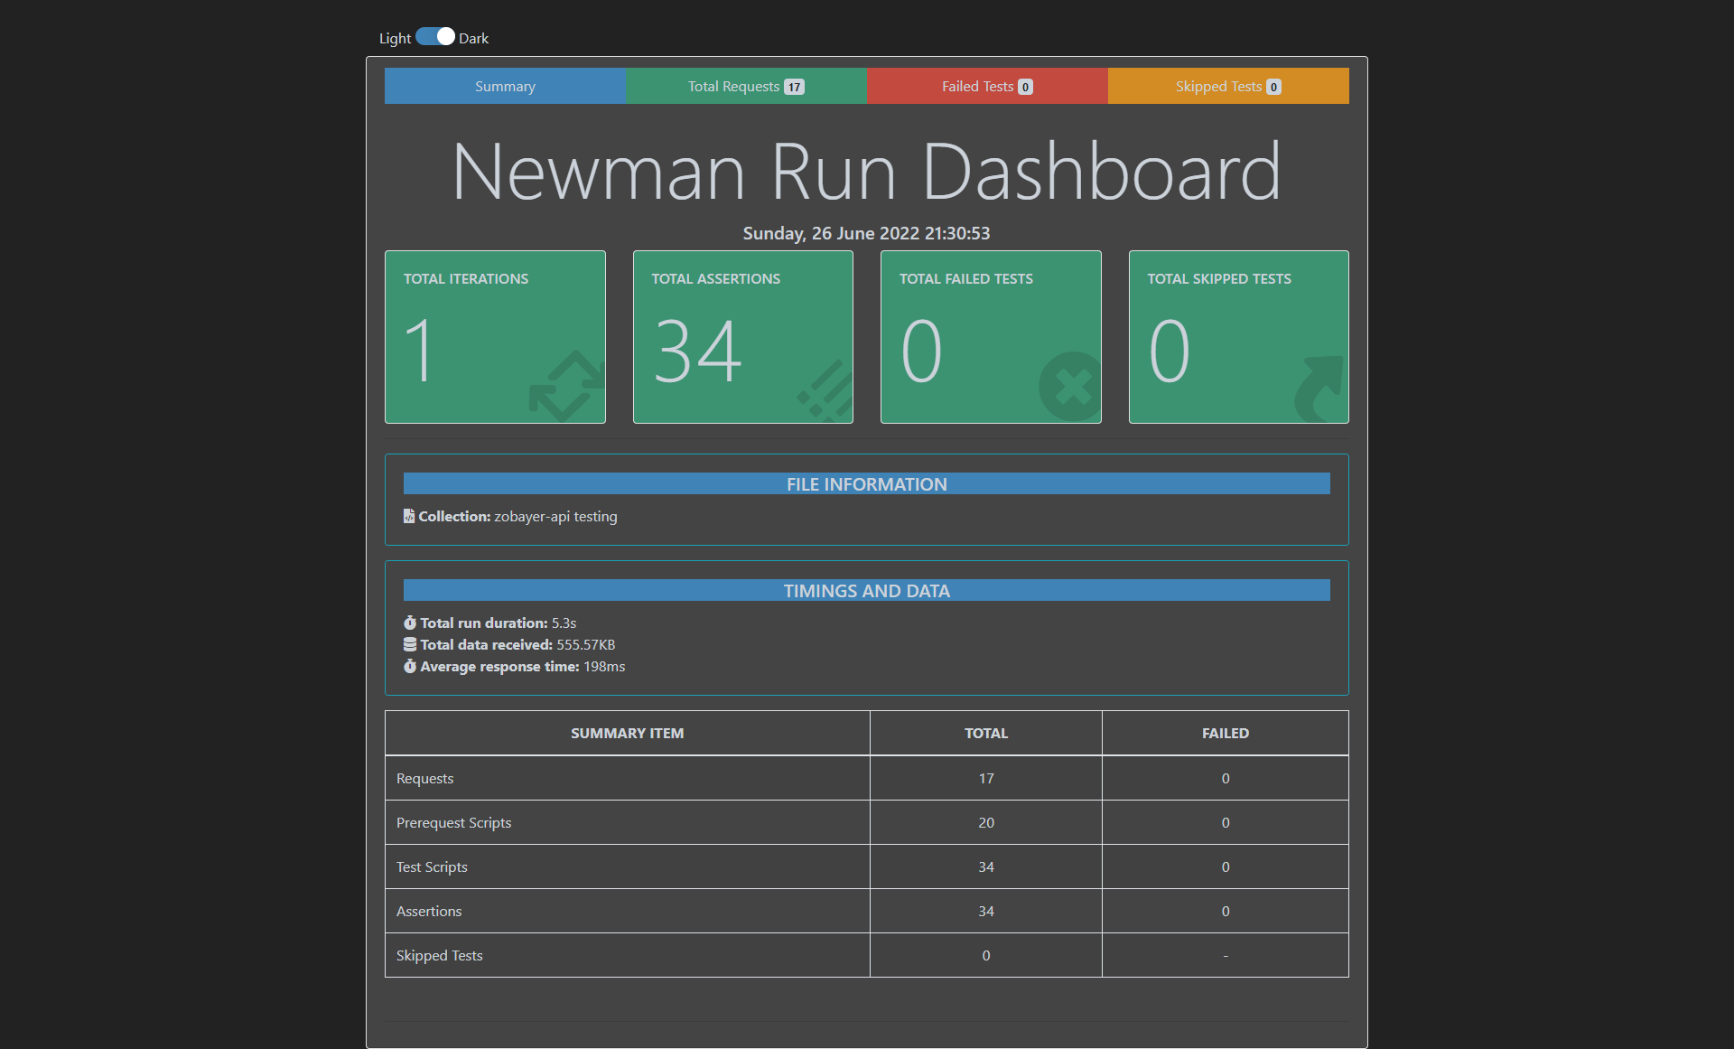Click the stopwatch icon beside Total run duration
Image resolution: width=1734 pixels, height=1049 pixels.
pyautogui.click(x=411, y=623)
